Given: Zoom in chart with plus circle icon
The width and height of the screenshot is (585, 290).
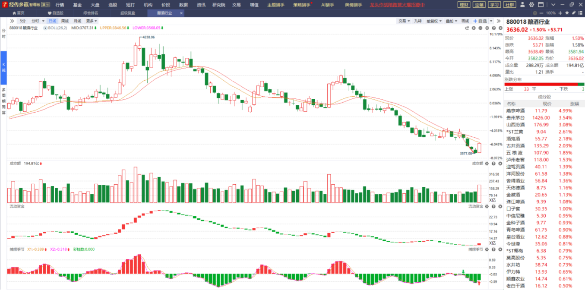Looking at the screenshot, I should pos(474,28).
